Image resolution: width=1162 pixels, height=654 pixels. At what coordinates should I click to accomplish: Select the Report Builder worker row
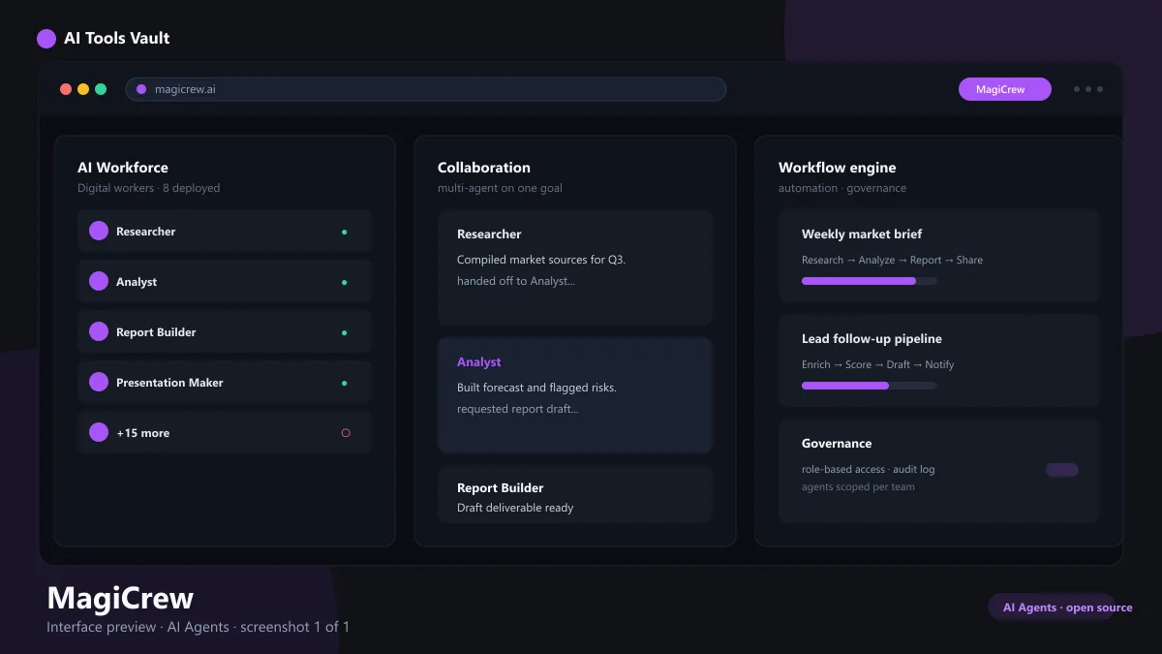pyautogui.click(x=225, y=332)
